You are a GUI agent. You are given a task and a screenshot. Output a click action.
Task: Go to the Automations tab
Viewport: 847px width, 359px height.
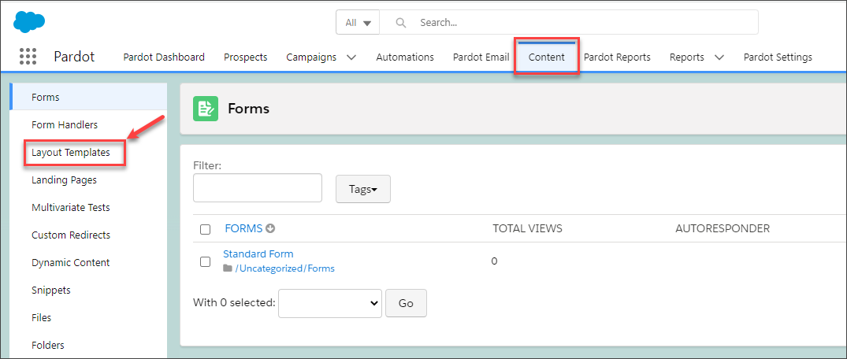(405, 57)
